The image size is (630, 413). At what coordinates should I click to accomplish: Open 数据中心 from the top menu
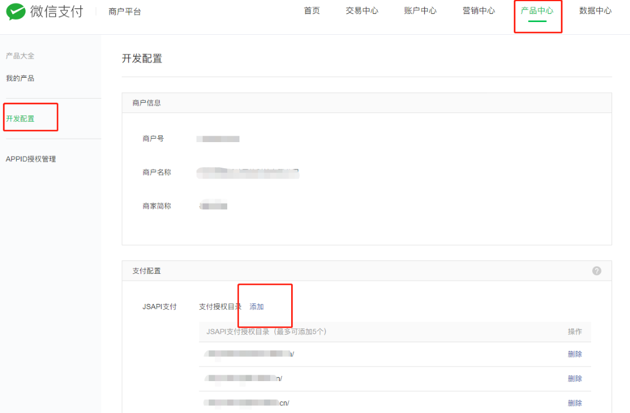tap(595, 11)
